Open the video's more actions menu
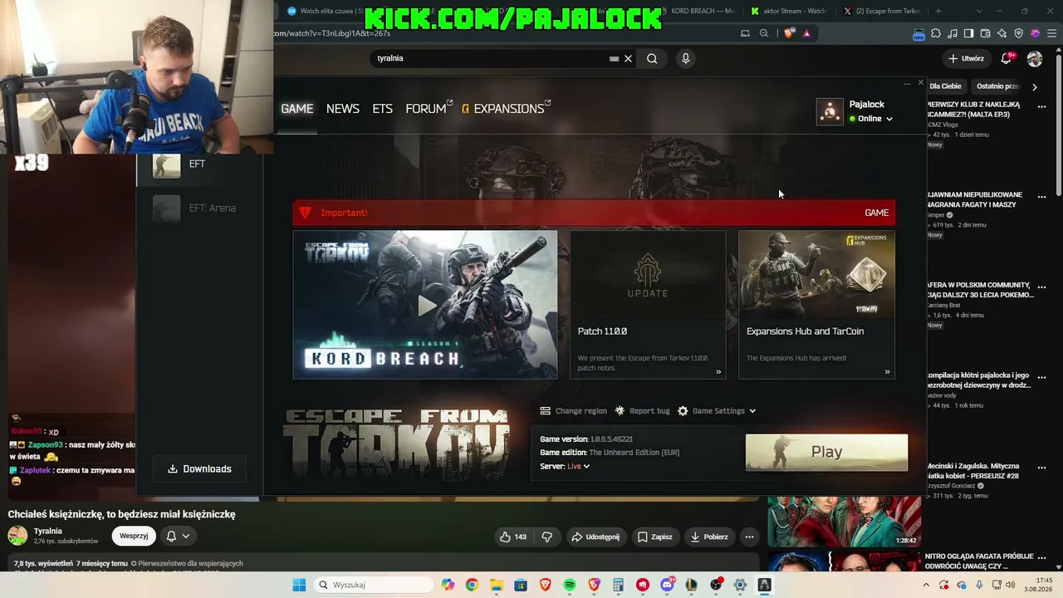The image size is (1063, 598). point(749,537)
